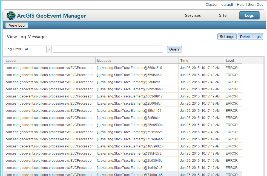The image size is (267, 176).
Task: Select message StackTraceElement;@6b3d8917
Action: [130, 96]
